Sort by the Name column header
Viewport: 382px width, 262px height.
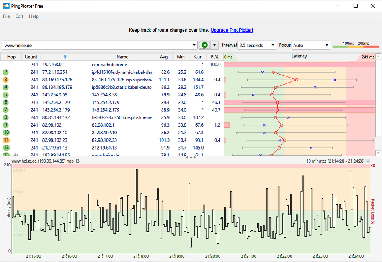pos(122,57)
